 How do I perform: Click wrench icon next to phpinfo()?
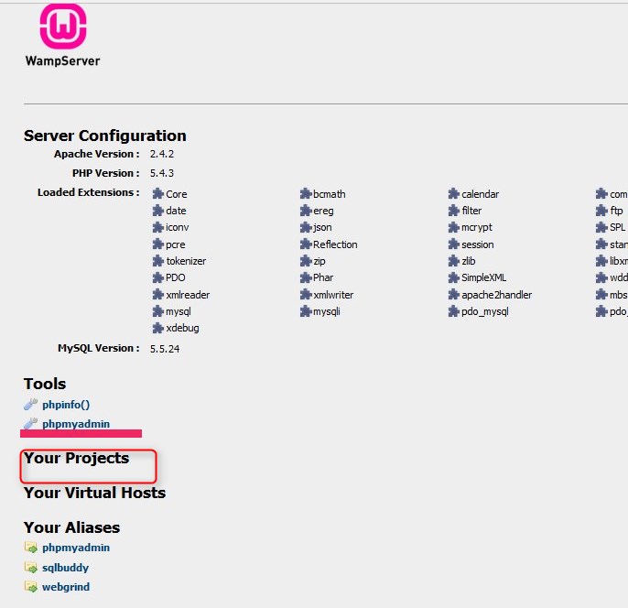(x=31, y=404)
